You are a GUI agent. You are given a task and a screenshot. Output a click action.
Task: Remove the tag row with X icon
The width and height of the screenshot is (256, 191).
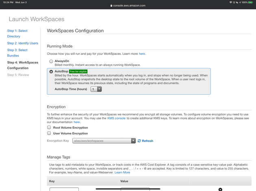click(x=220, y=189)
